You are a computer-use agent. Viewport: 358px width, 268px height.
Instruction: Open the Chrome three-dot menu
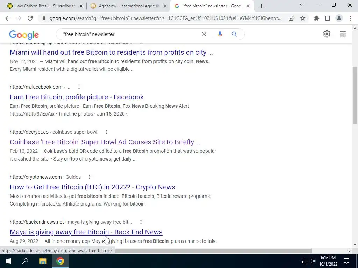[350, 18]
